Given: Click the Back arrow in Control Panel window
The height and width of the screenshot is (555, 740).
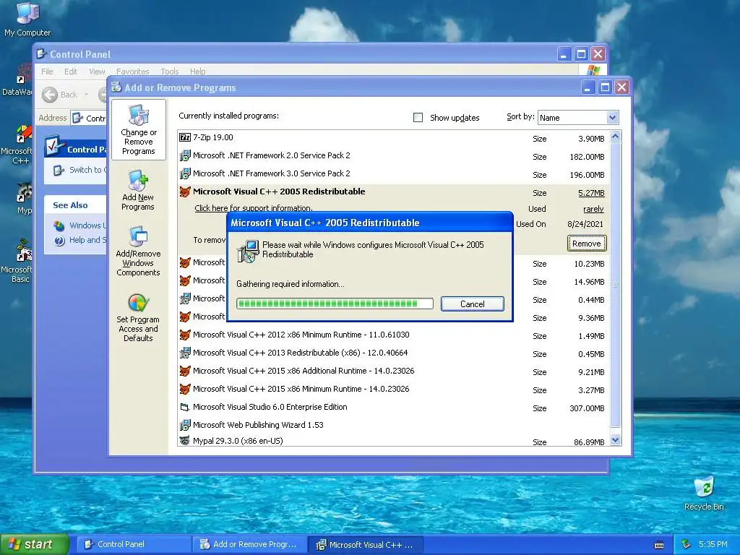Looking at the screenshot, I should tap(50, 95).
